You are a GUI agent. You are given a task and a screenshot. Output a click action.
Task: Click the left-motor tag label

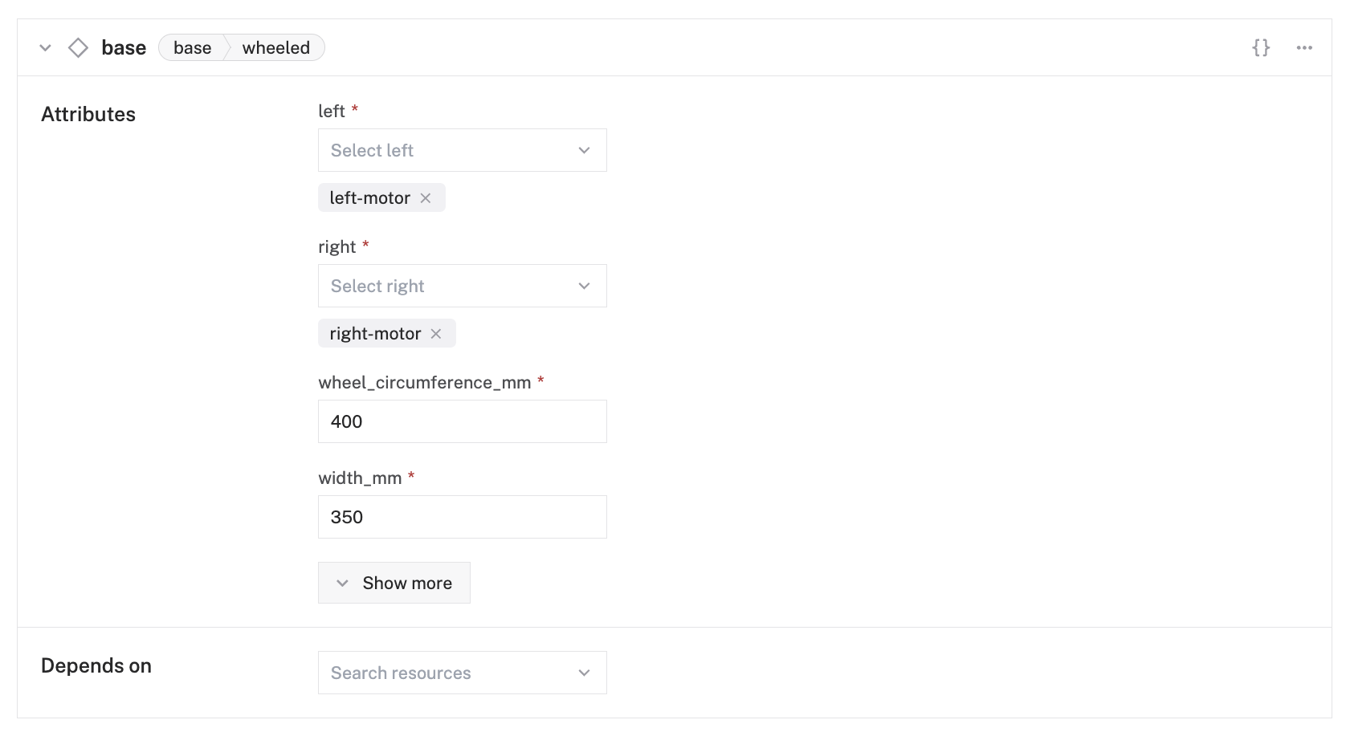click(369, 198)
